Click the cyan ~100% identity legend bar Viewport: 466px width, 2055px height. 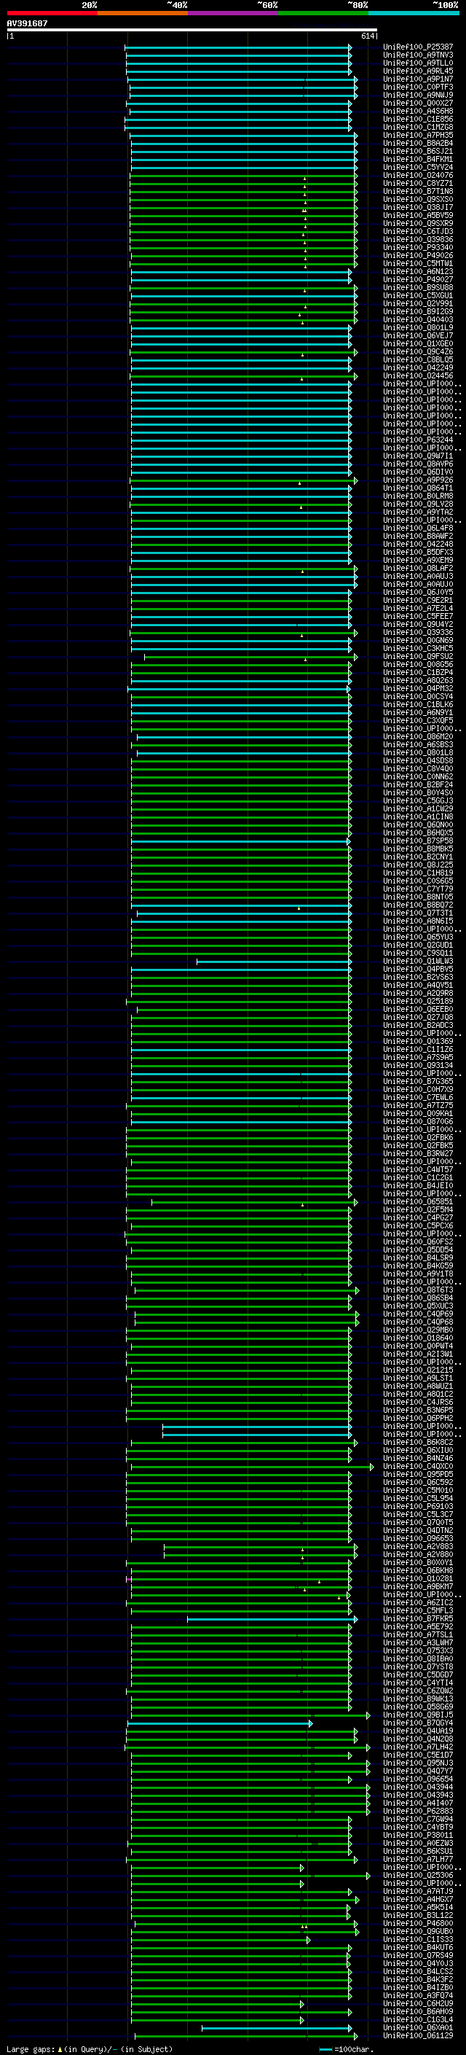[x=414, y=13]
